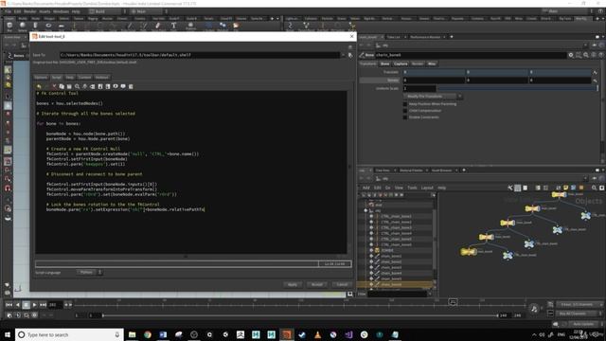The height and width of the screenshot is (341, 606).
Task: Toggle Child Compensation checkbox
Action: click(405, 111)
